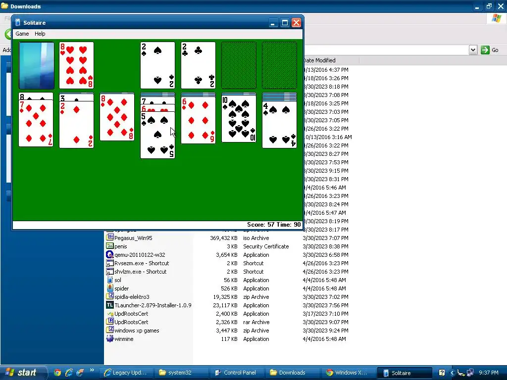Click the qemu-20110122-w32 application icon

(x=110, y=254)
